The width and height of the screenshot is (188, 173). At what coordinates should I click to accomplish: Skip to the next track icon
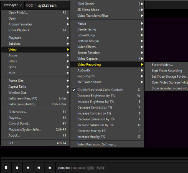39,168
